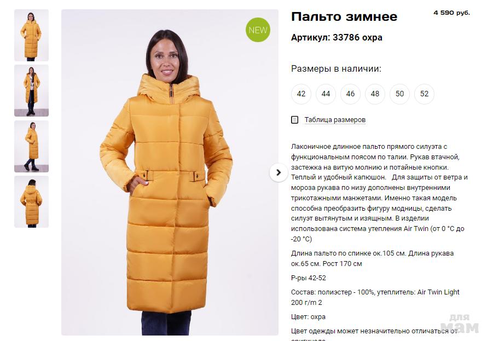Select size 44

coord(326,94)
